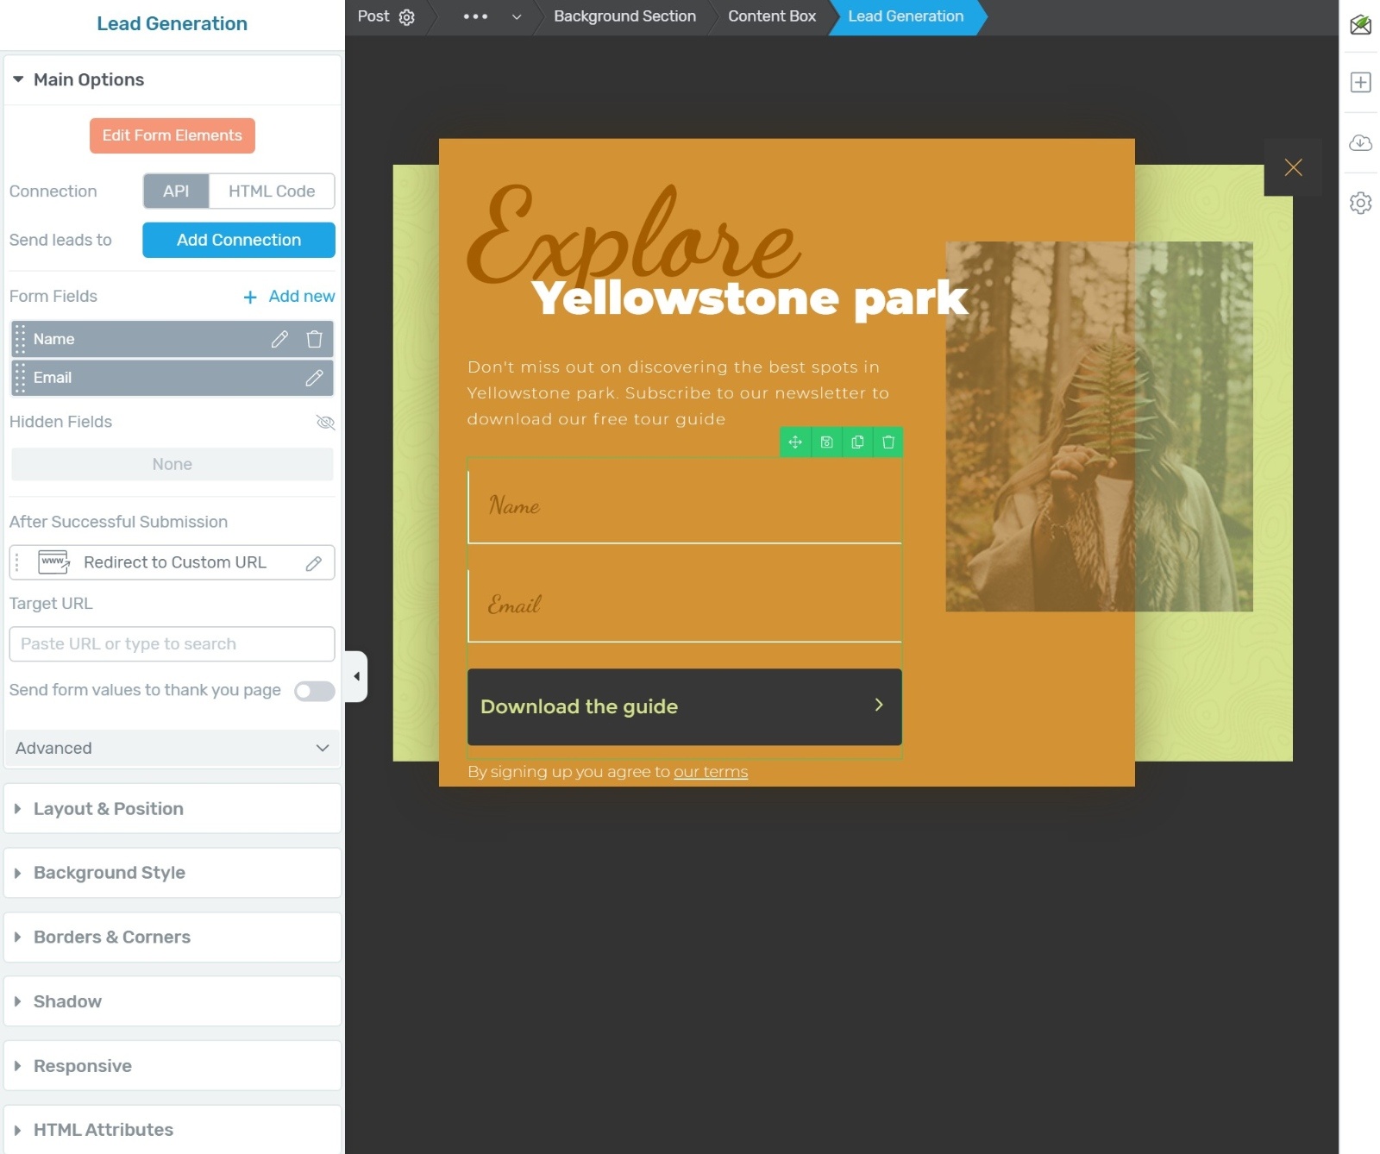The image size is (1380, 1154).
Task: Toggle Hidden Fields visibility with eye icon
Action: coord(325,423)
